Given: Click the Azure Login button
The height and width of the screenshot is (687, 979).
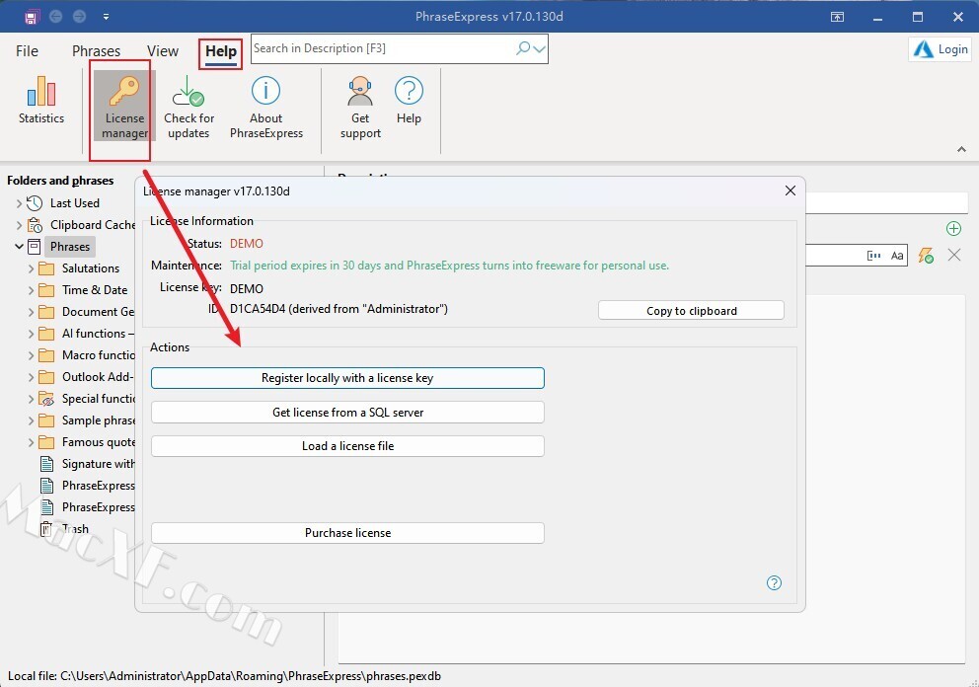Looking at the screenshot, I should (940, 49).
